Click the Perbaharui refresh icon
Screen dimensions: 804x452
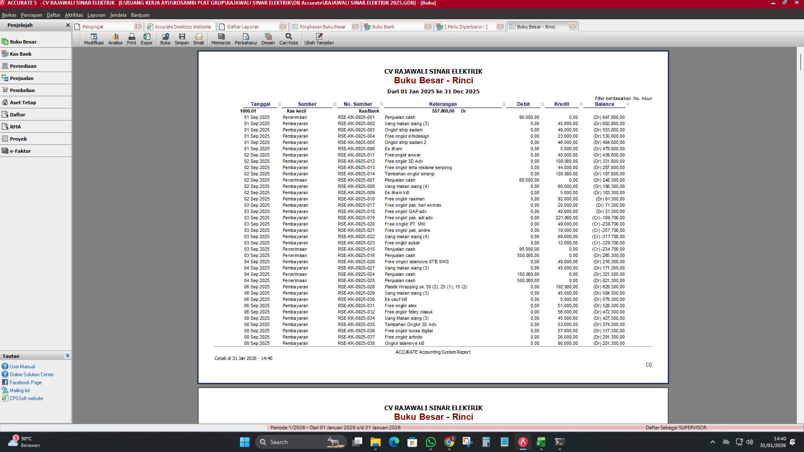(246, 39)
